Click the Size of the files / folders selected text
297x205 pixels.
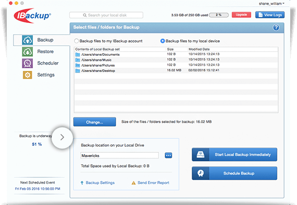click(166, 122)
